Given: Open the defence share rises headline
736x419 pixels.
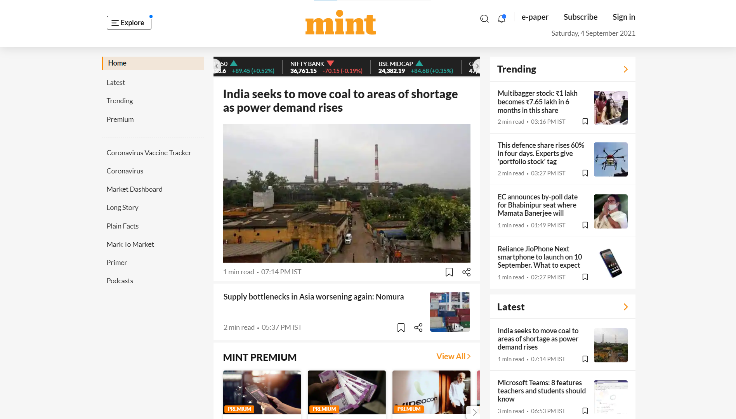Looking at the screenshot, I should (541, 153).
